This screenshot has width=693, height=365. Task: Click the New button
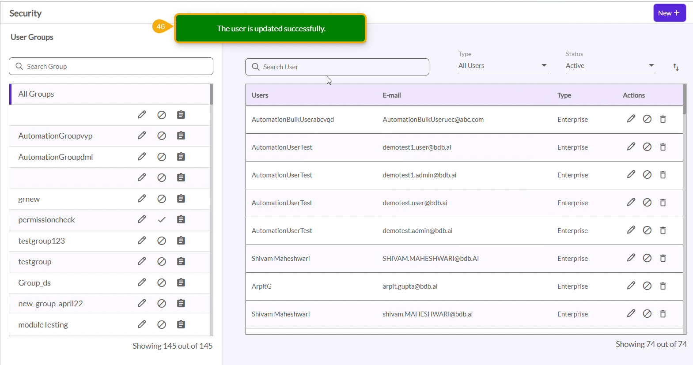pyautogui.click(x=669, y=13)
